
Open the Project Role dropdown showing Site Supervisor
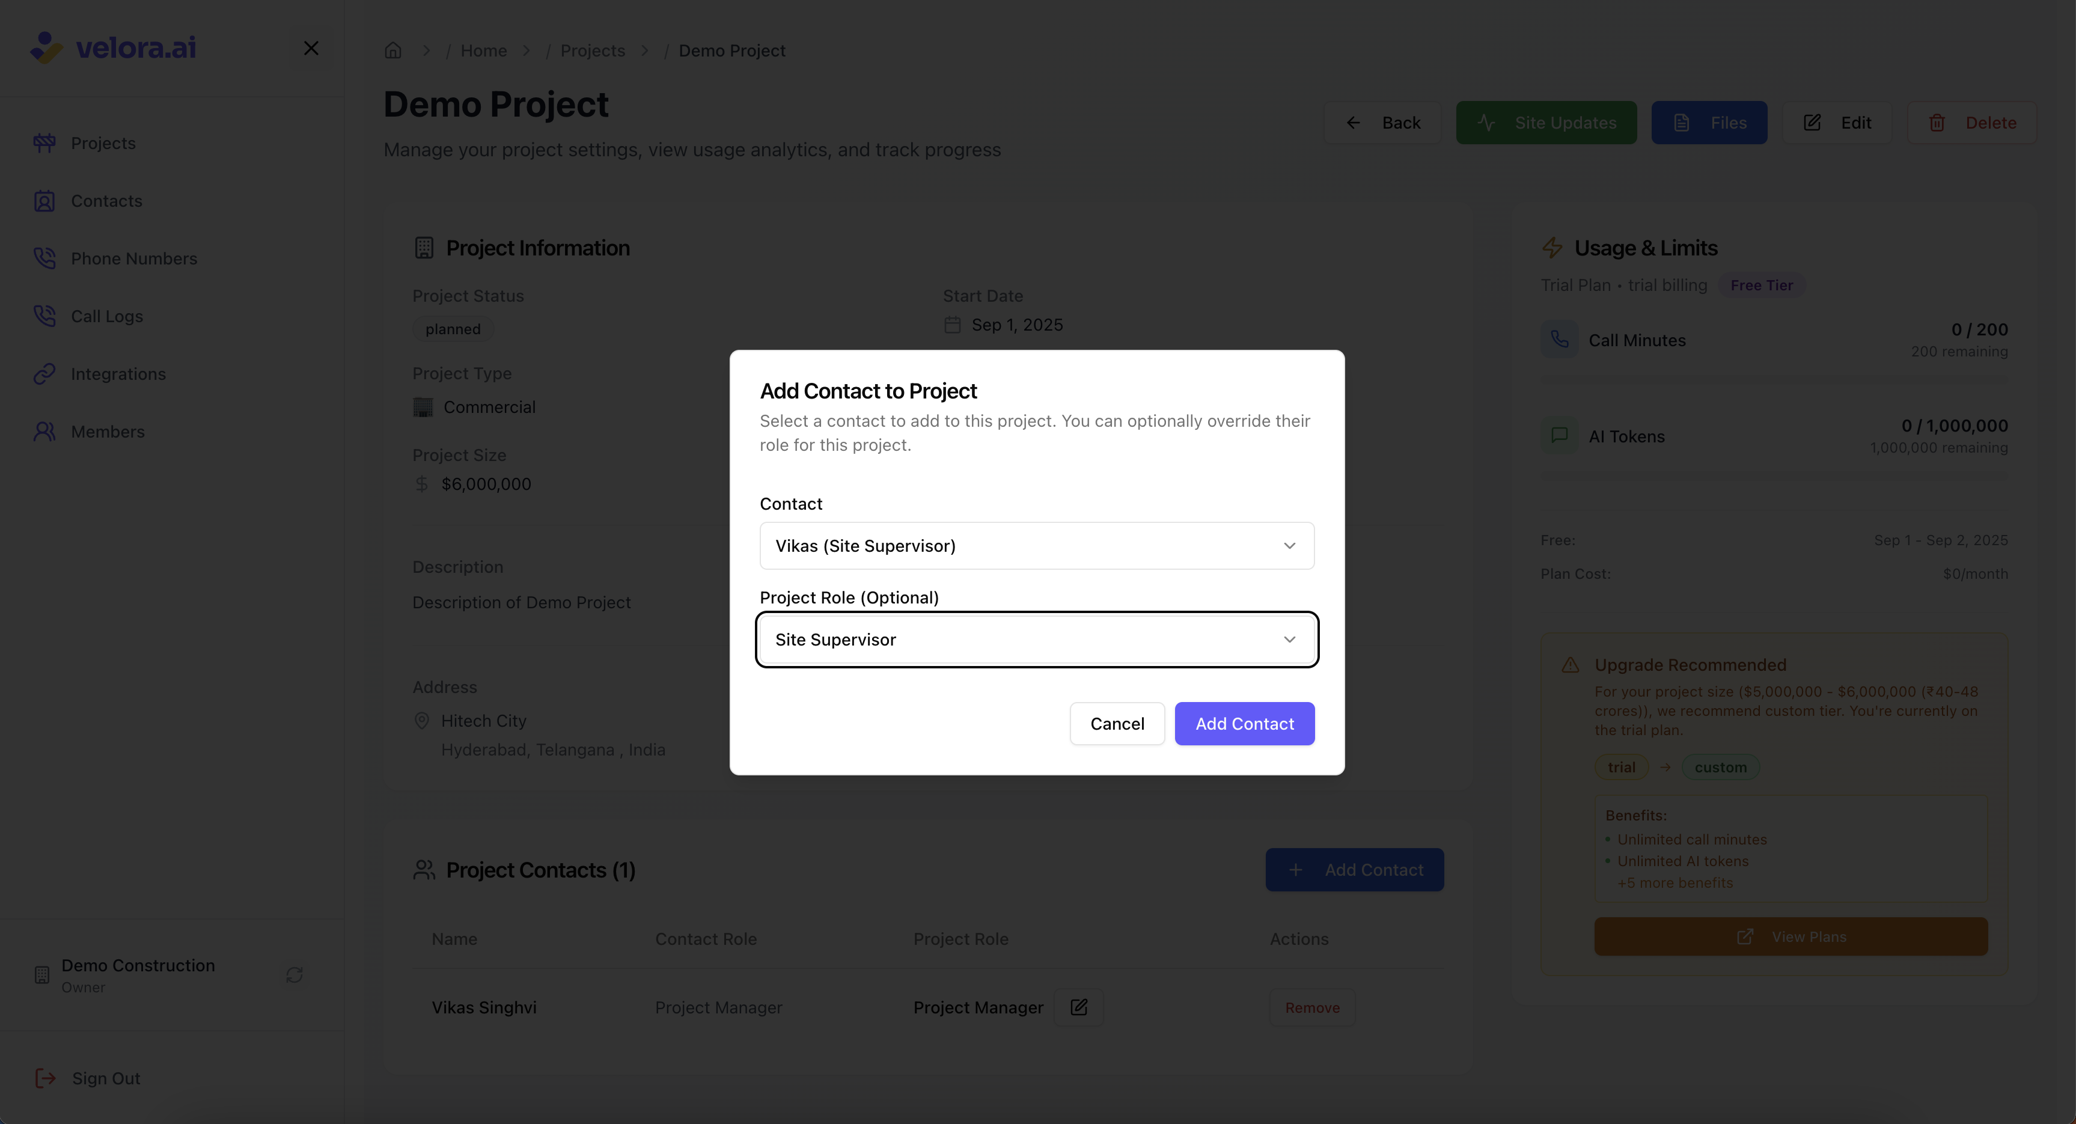(x=1036, y=639)
